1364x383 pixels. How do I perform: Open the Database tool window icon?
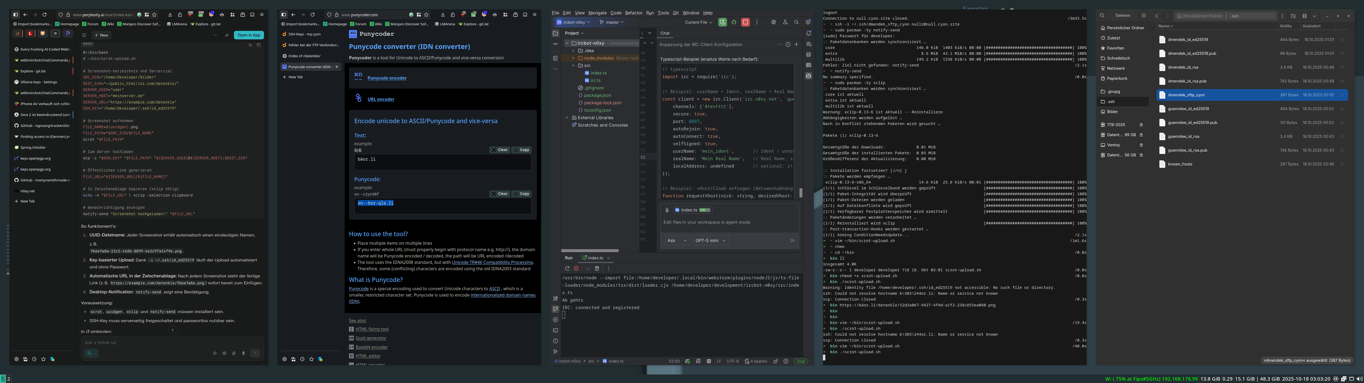pyautogui.click(x=808, y=55)
